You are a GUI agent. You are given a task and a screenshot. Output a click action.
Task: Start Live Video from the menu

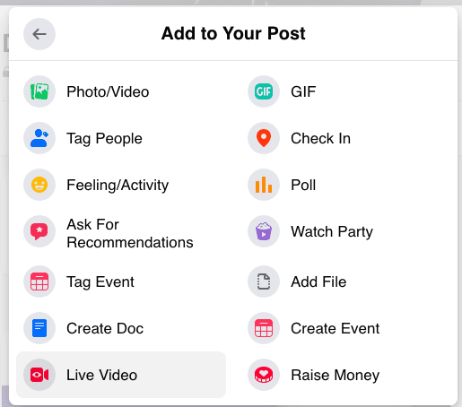[121, 375]
